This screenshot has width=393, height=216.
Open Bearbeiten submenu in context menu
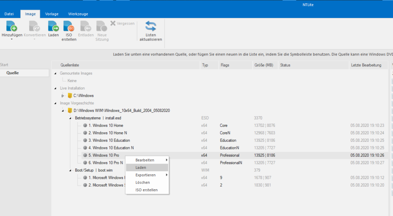pyautogui.click(x=147, y=160)
